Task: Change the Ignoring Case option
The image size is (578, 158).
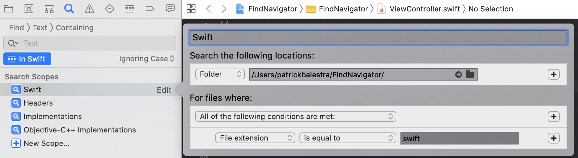Action: click(x=147, y=58)
